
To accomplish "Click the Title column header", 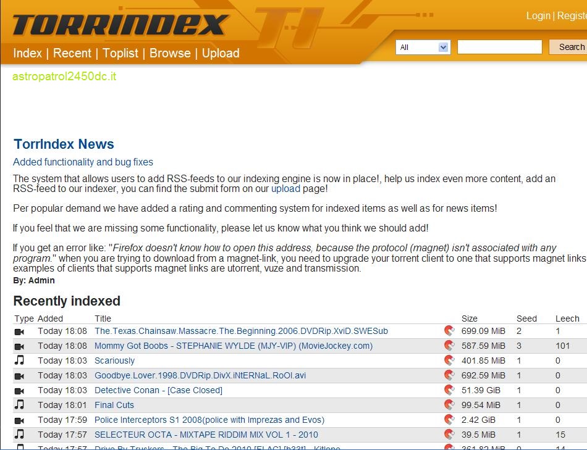I will [103, 319].
